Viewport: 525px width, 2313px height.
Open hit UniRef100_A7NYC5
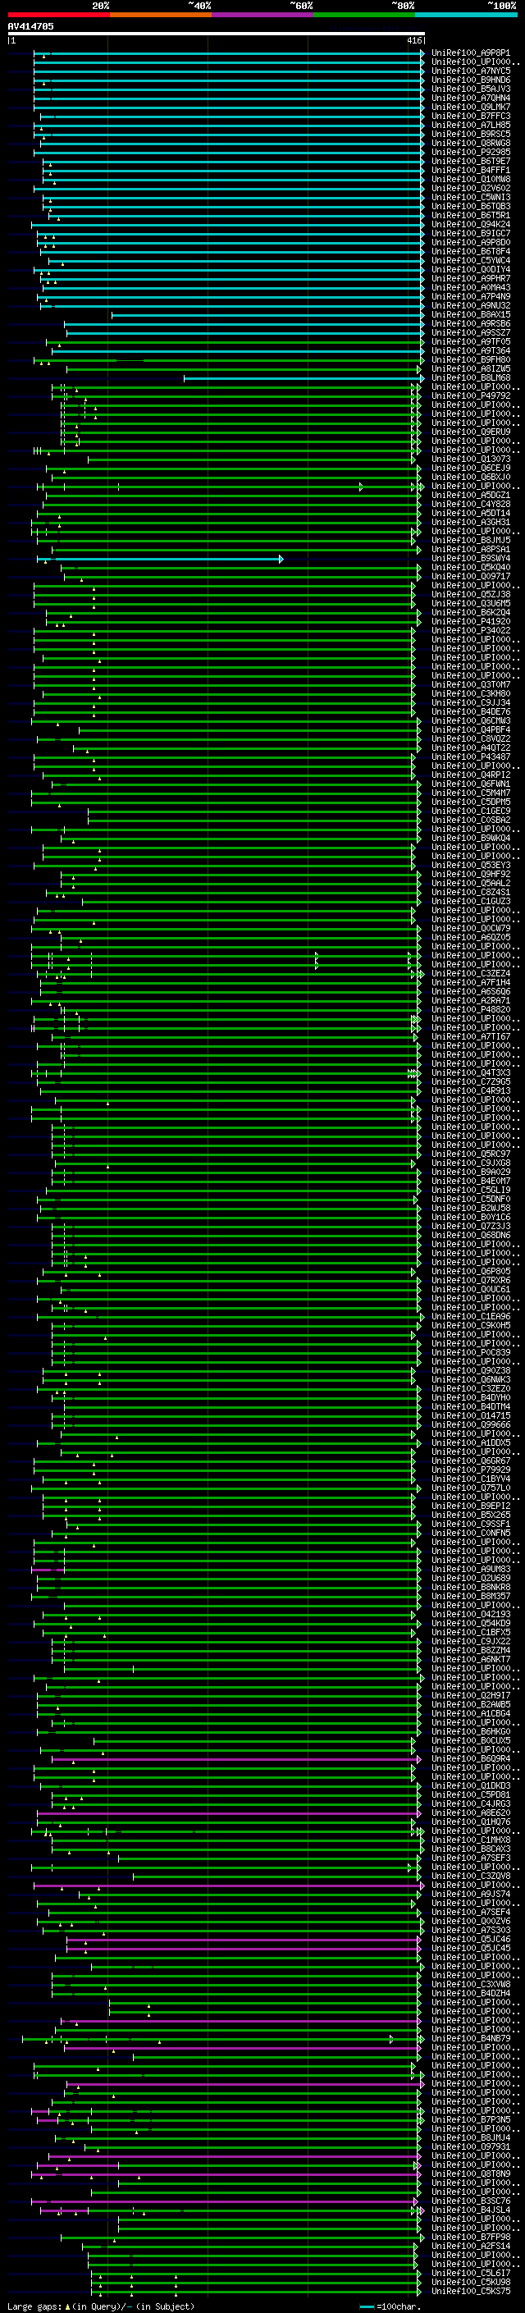coord(471,71)
